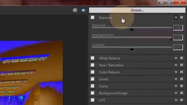Enable the Exposure correction checkbox
187x105 pixels.
pyautogui.click(x=92, y=17)
